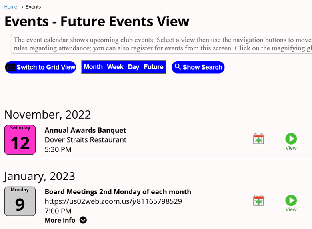Screen dimensions: 312x229
Task: Click green View play icon for Awards Banquet
Action: (x=291, y=139)
